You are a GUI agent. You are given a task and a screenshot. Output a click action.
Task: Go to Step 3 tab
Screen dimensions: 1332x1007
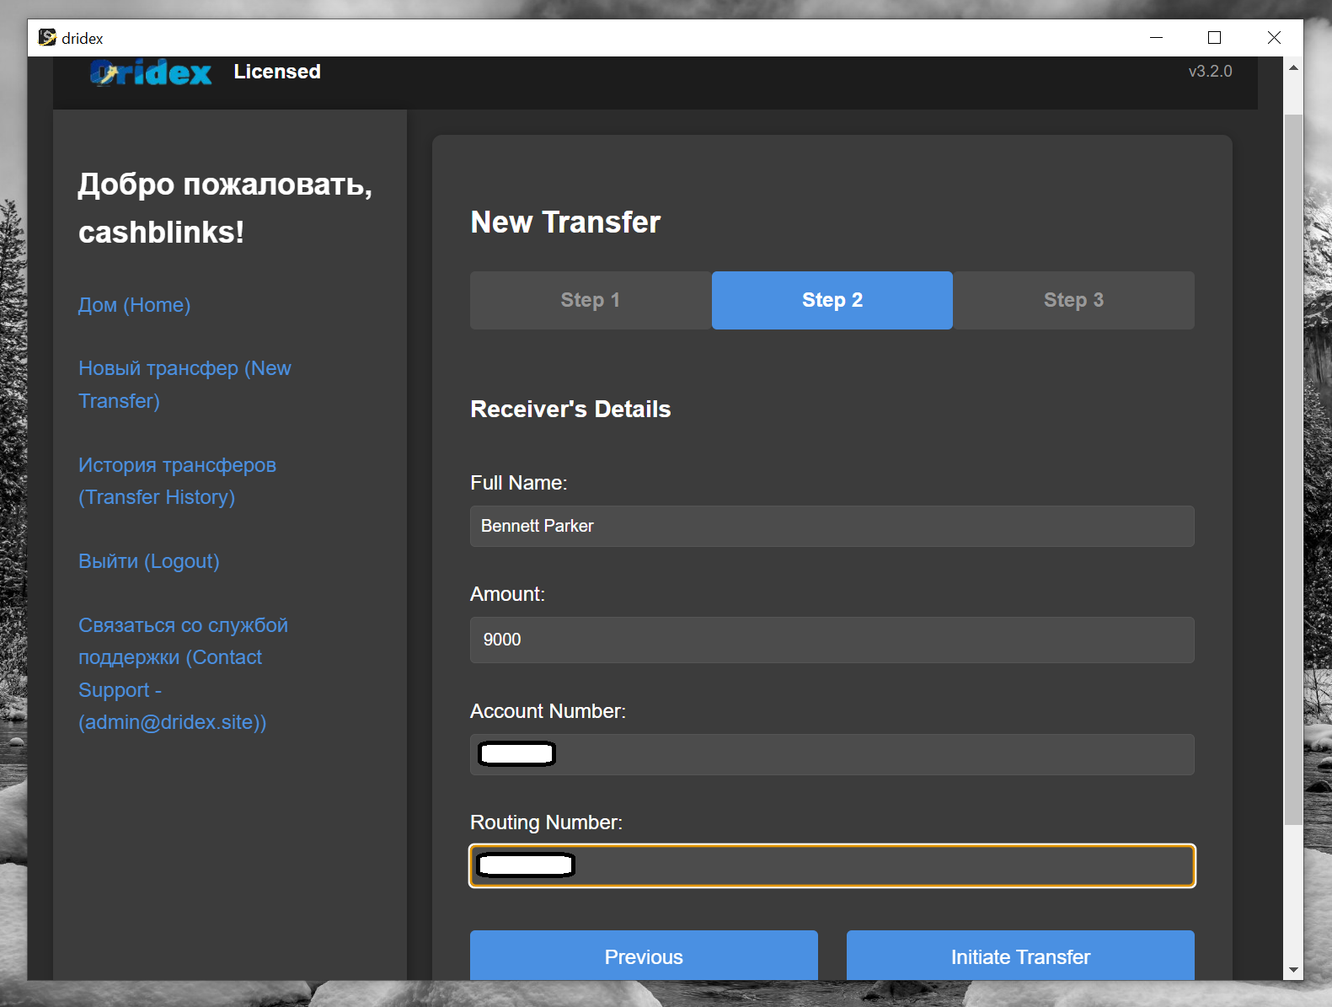click(1073, 300)
